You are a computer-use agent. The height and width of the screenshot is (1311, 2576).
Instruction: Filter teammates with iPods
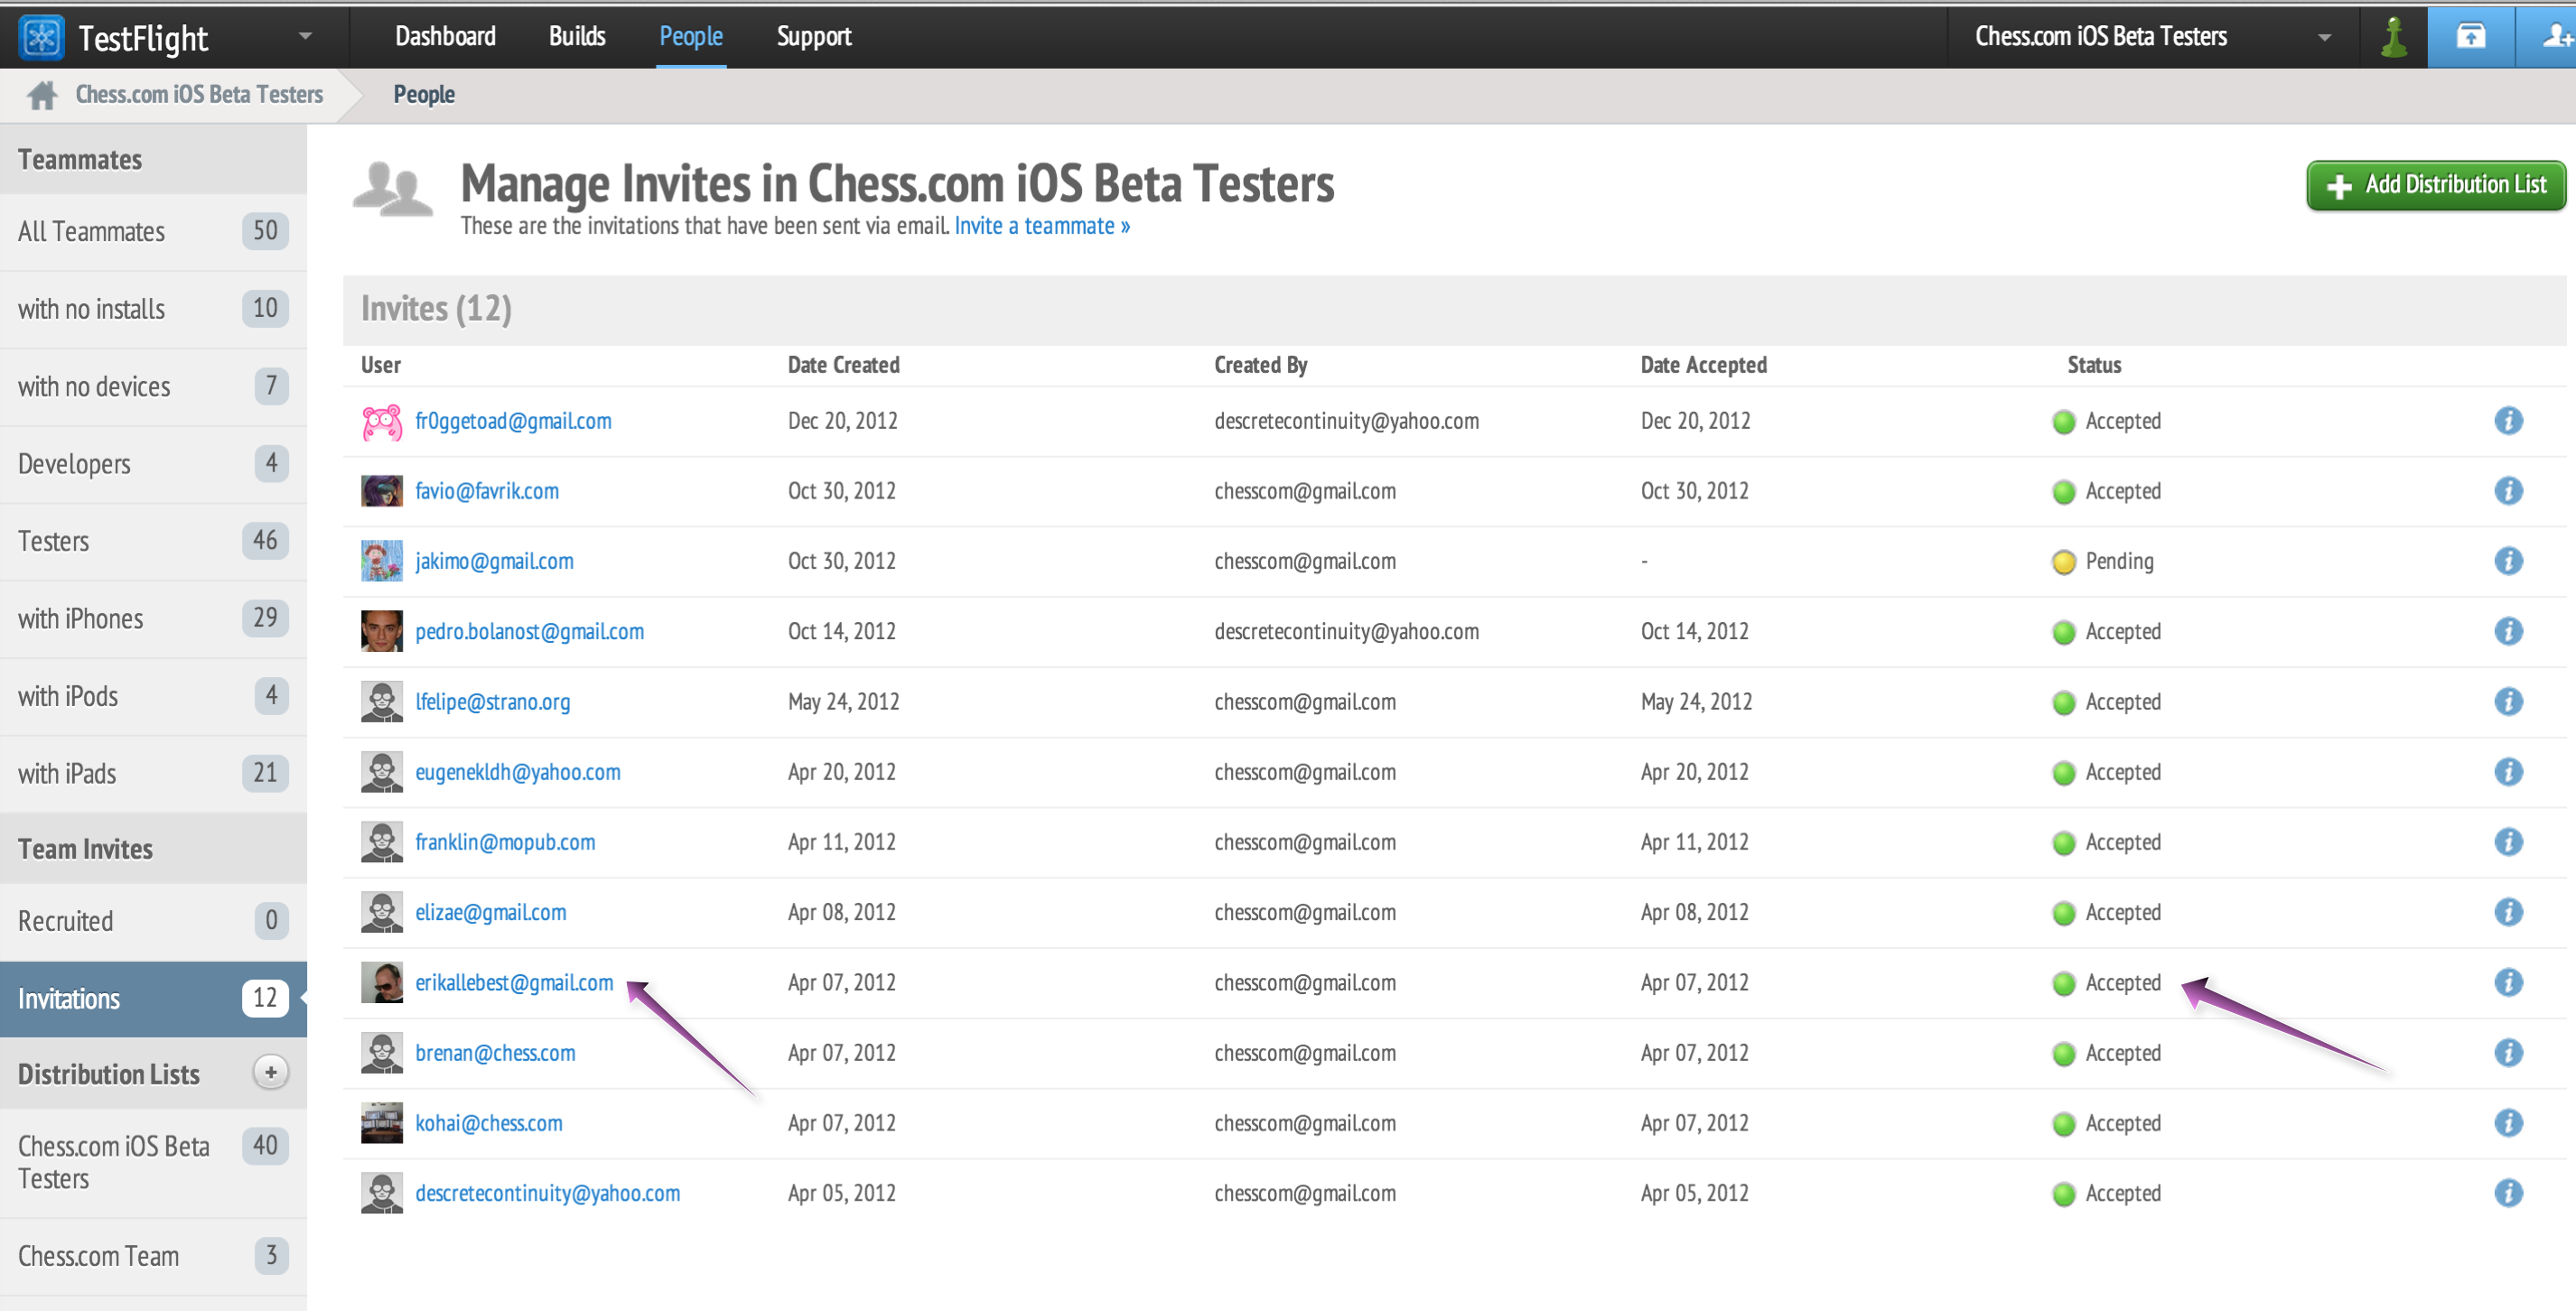(153, 696)
